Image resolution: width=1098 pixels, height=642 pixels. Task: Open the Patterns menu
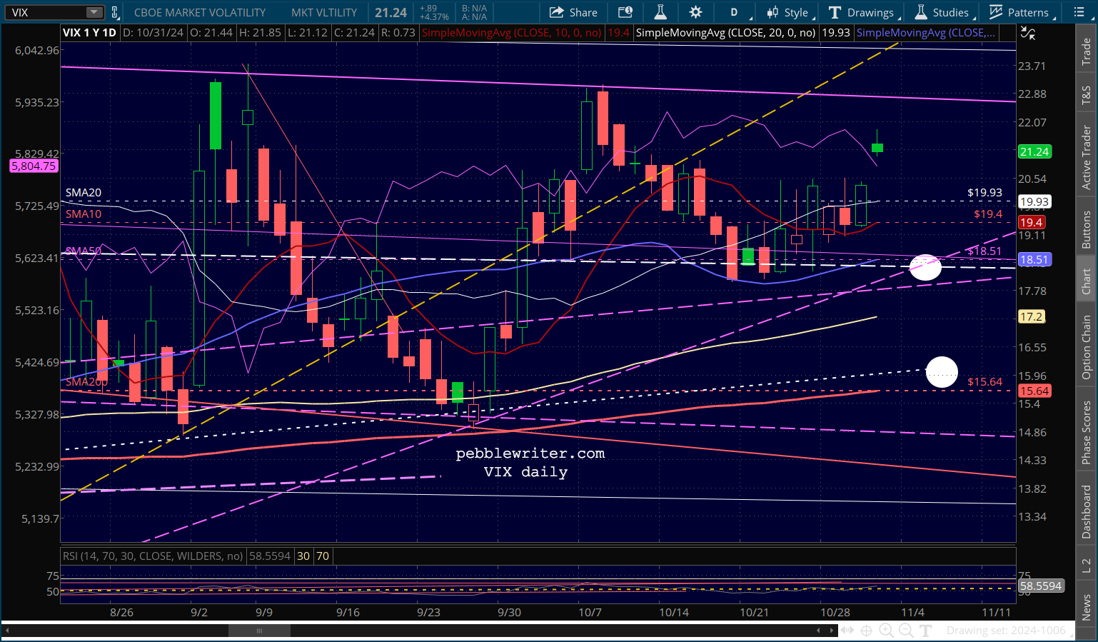click(x=1020, y=12)
